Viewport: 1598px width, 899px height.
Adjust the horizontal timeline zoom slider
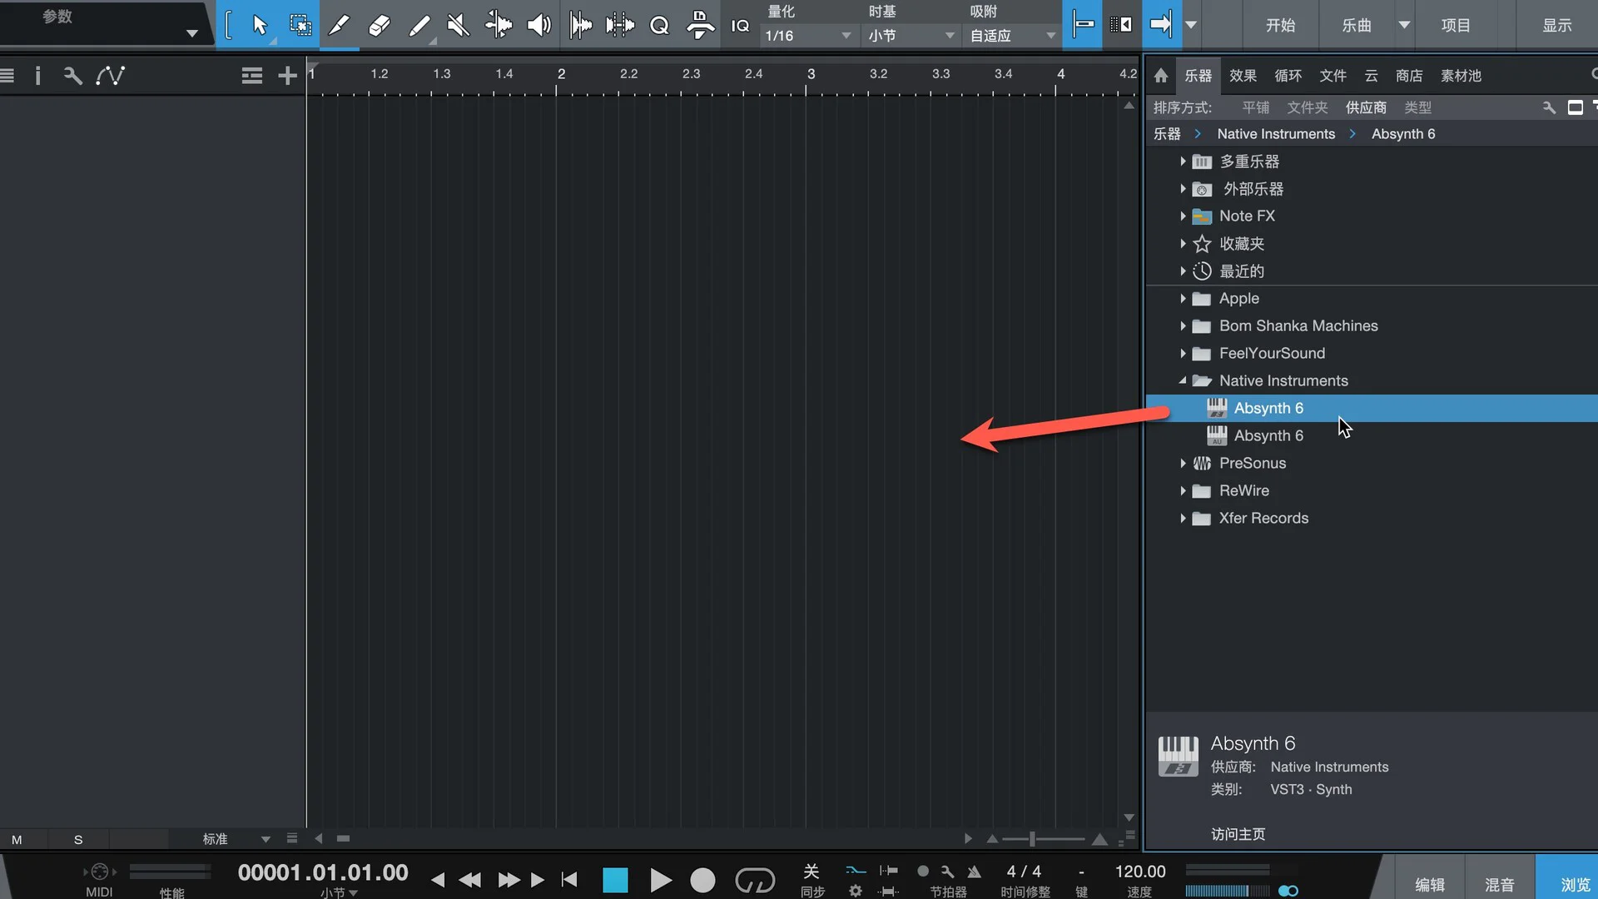pos(1032,839)
